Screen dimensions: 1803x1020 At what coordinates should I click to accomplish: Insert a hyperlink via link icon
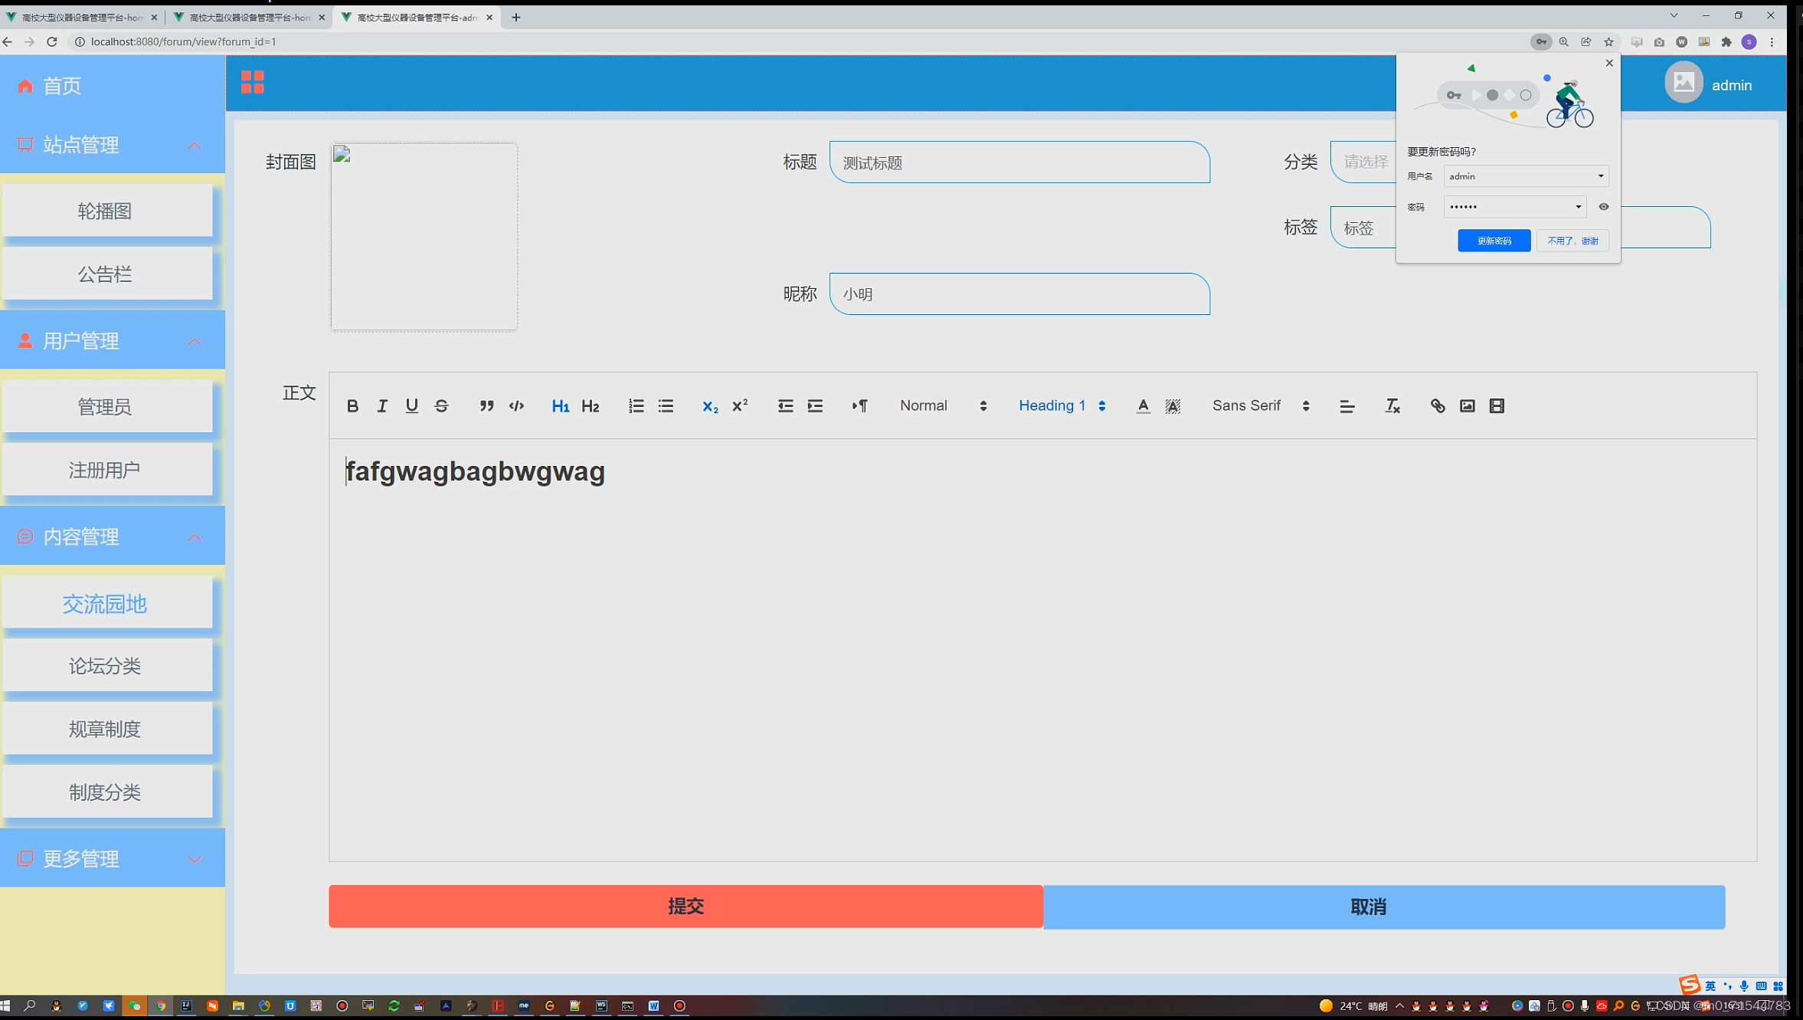pyautogui.click(x=1438, y=406)
